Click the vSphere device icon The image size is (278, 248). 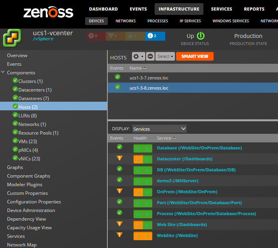(12, 38)
